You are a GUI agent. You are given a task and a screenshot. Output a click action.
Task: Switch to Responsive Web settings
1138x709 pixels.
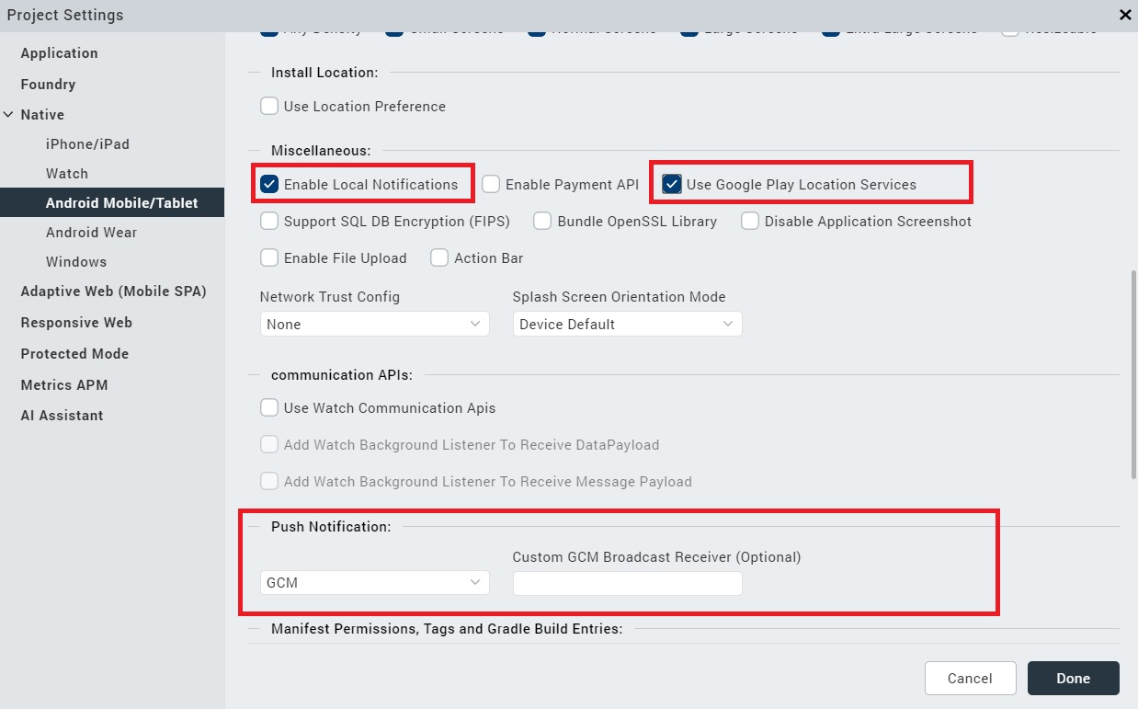pos(76,323)
